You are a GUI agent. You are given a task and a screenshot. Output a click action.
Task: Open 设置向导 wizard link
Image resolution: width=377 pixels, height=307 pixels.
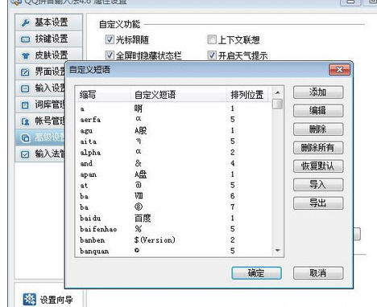point(56,300)
